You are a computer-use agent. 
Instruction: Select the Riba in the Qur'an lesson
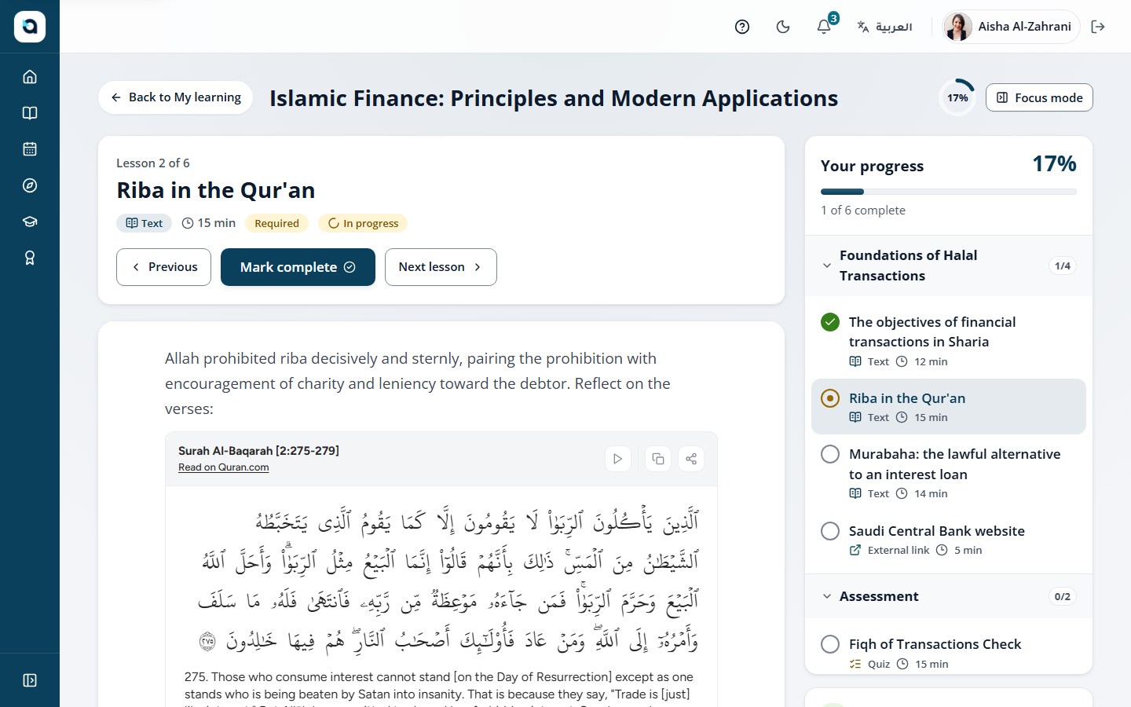949,407
